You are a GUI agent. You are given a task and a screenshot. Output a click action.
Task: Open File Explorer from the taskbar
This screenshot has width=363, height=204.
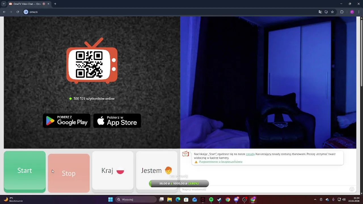pos(170,199)
